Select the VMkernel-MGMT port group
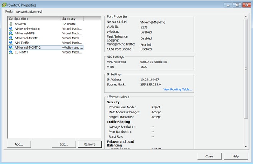 click(x=46, y=38)
